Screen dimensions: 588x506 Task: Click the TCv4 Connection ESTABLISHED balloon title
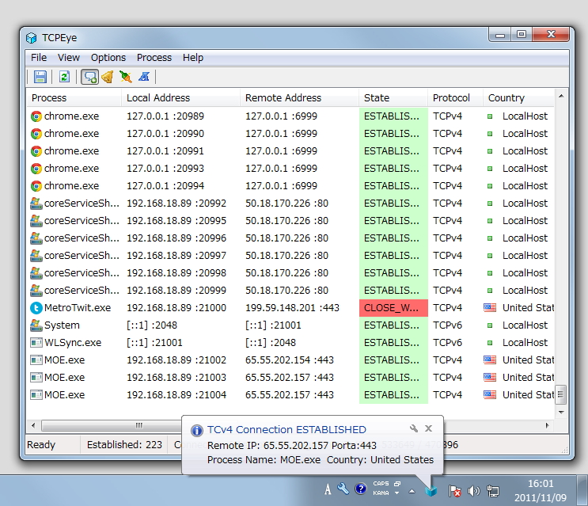[x=286, y=429]
